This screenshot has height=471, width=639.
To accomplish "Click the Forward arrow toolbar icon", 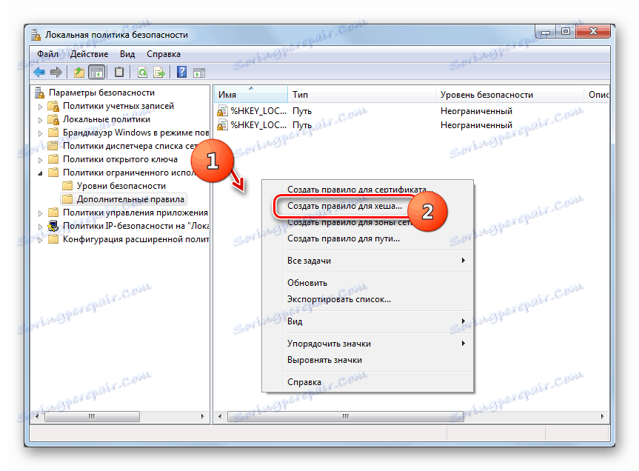I will point(56,73).
